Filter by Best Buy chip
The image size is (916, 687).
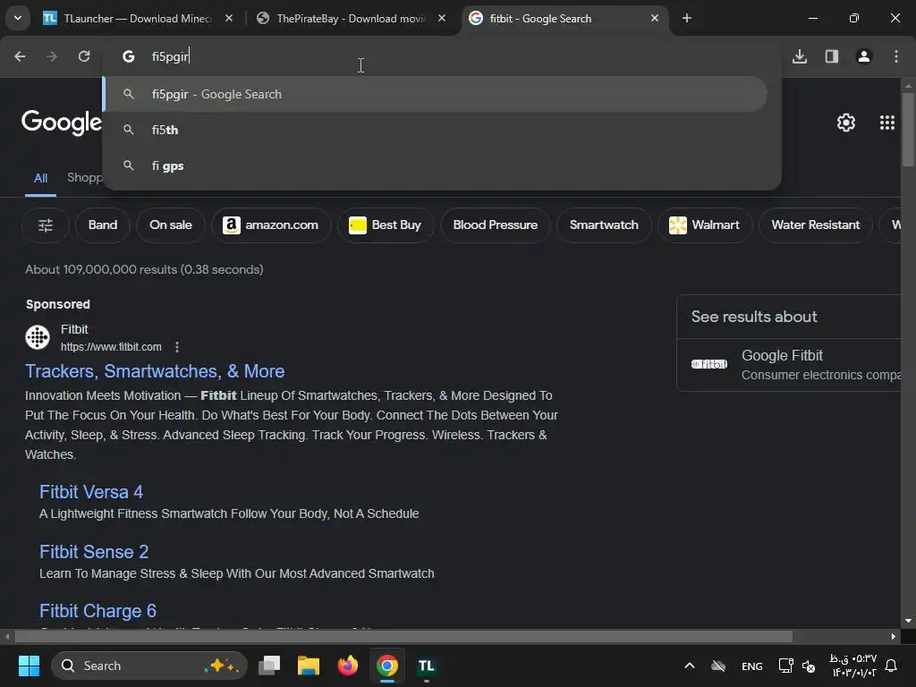386,225
